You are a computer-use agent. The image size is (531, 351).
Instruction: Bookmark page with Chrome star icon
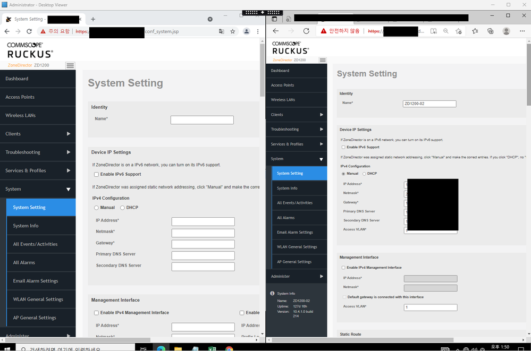(x=233, y=32)
